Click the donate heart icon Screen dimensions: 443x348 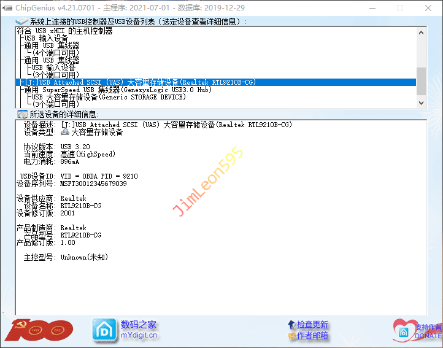(x=404, y=328)
